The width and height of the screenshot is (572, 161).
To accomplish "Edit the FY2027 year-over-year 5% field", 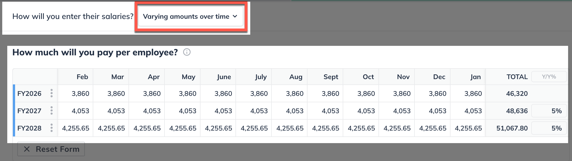I will [x=549, y=111].
